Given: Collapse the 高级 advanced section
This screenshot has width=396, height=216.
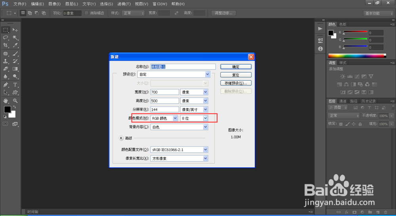Looking at the screenshot, I should click(x=121, y=138).
